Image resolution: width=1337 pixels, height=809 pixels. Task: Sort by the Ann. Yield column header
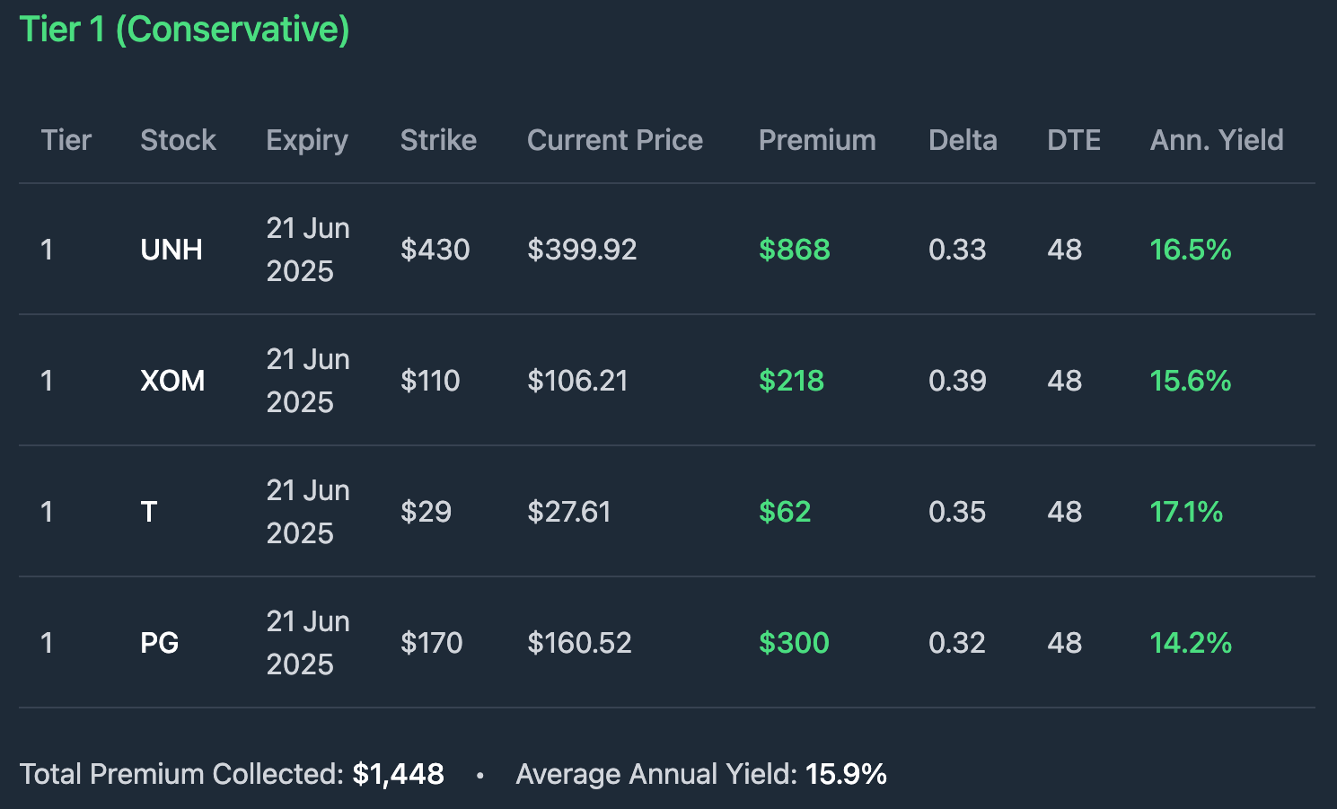[1217, 140]
